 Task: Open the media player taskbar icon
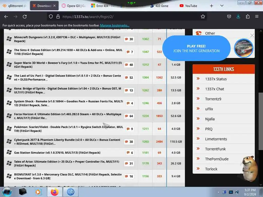(38, 192)
